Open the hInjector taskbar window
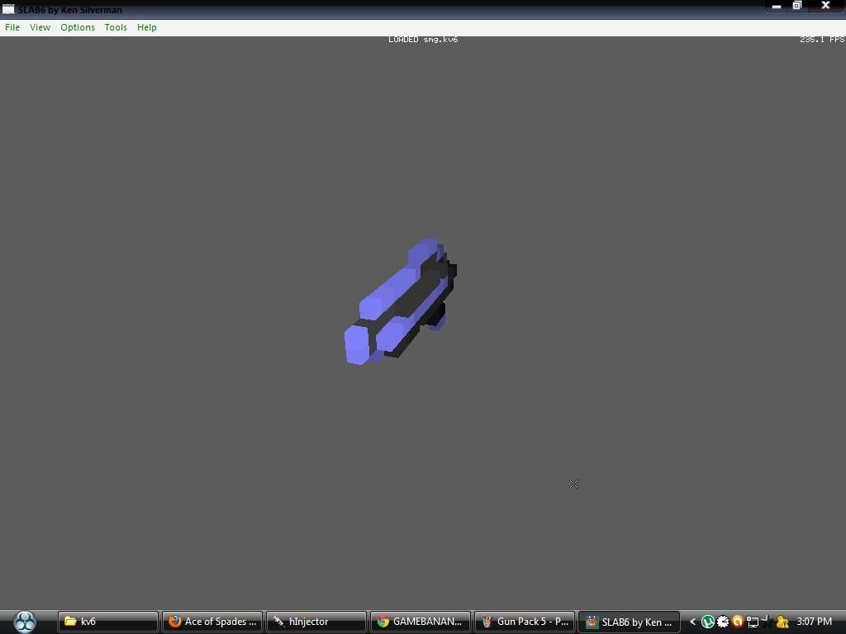846x634 pixels. pos(316,622)
